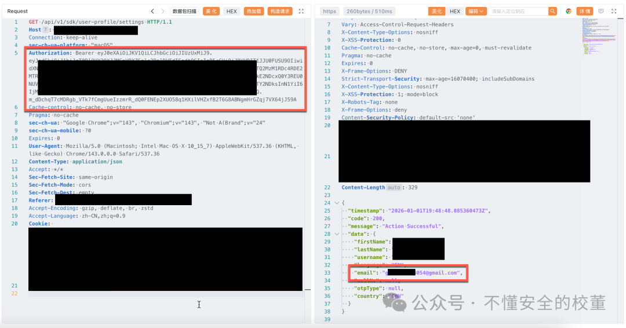Image resolution: width=626 pixels, height=328 pixels.
Task: Click the "code": 200 JSON line
Action: point(366,218)
